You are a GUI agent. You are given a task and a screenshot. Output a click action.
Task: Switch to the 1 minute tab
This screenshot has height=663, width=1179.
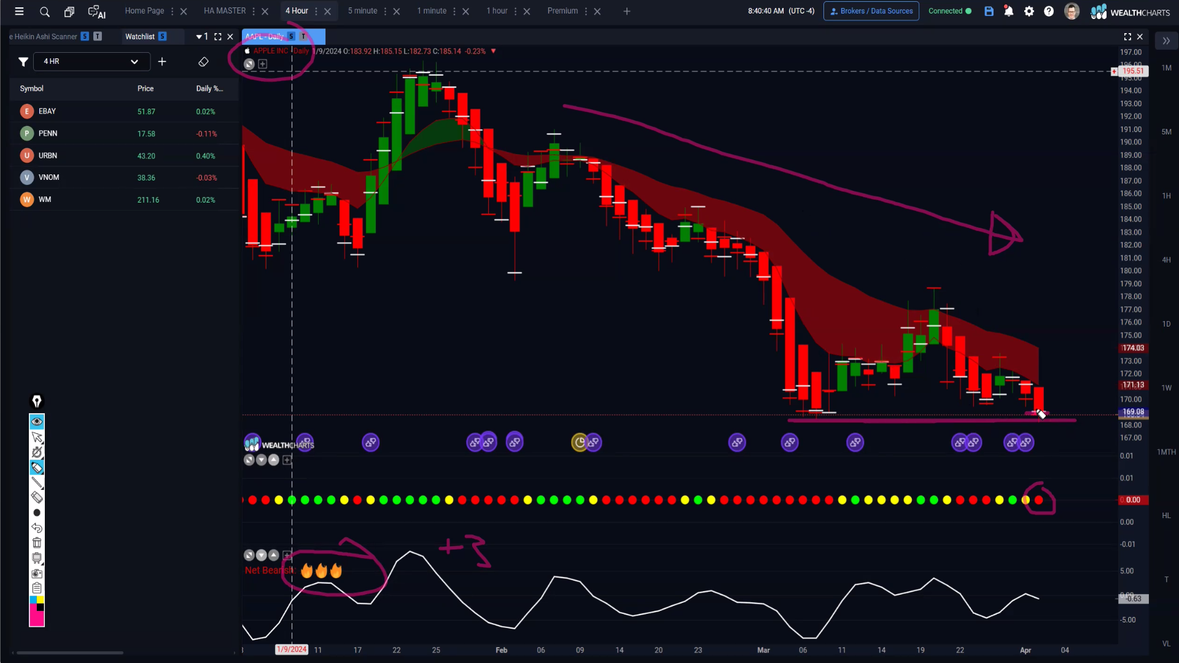point(432,11)
